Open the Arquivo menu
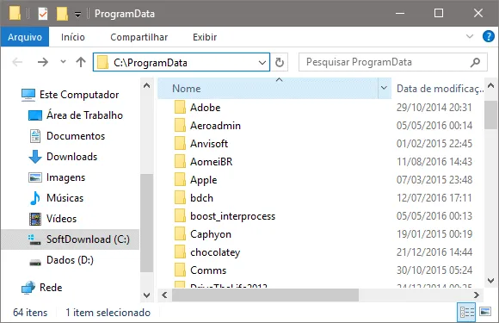The width and height of the screenshot is (499, 323). click(25, 37)
